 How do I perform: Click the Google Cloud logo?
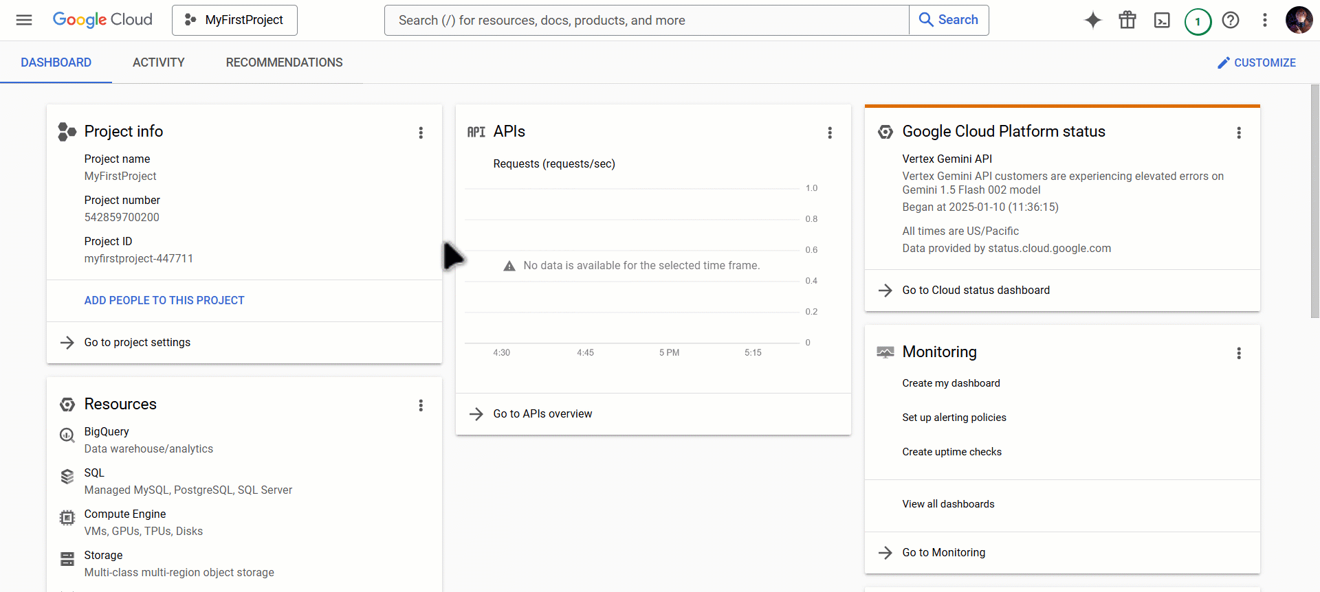tap(102, 20)
